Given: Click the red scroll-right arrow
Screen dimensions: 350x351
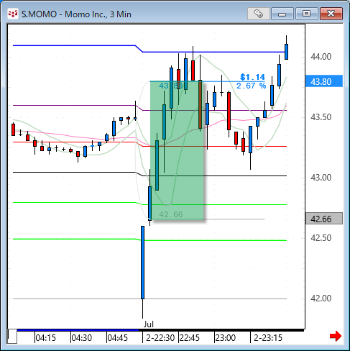Looking at the screenshot, I should click(335, 336).
